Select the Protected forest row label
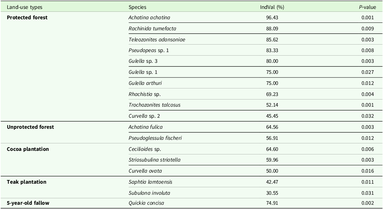Screen dimensions: 383x209 (27, 17)
